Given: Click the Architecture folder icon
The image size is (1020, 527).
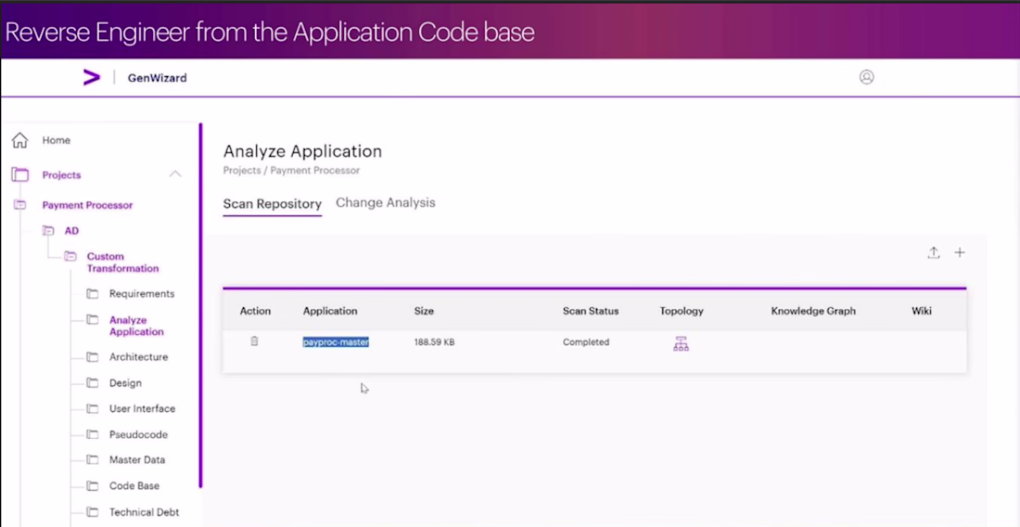Looking at the screenshot, I should pos(93,356).
